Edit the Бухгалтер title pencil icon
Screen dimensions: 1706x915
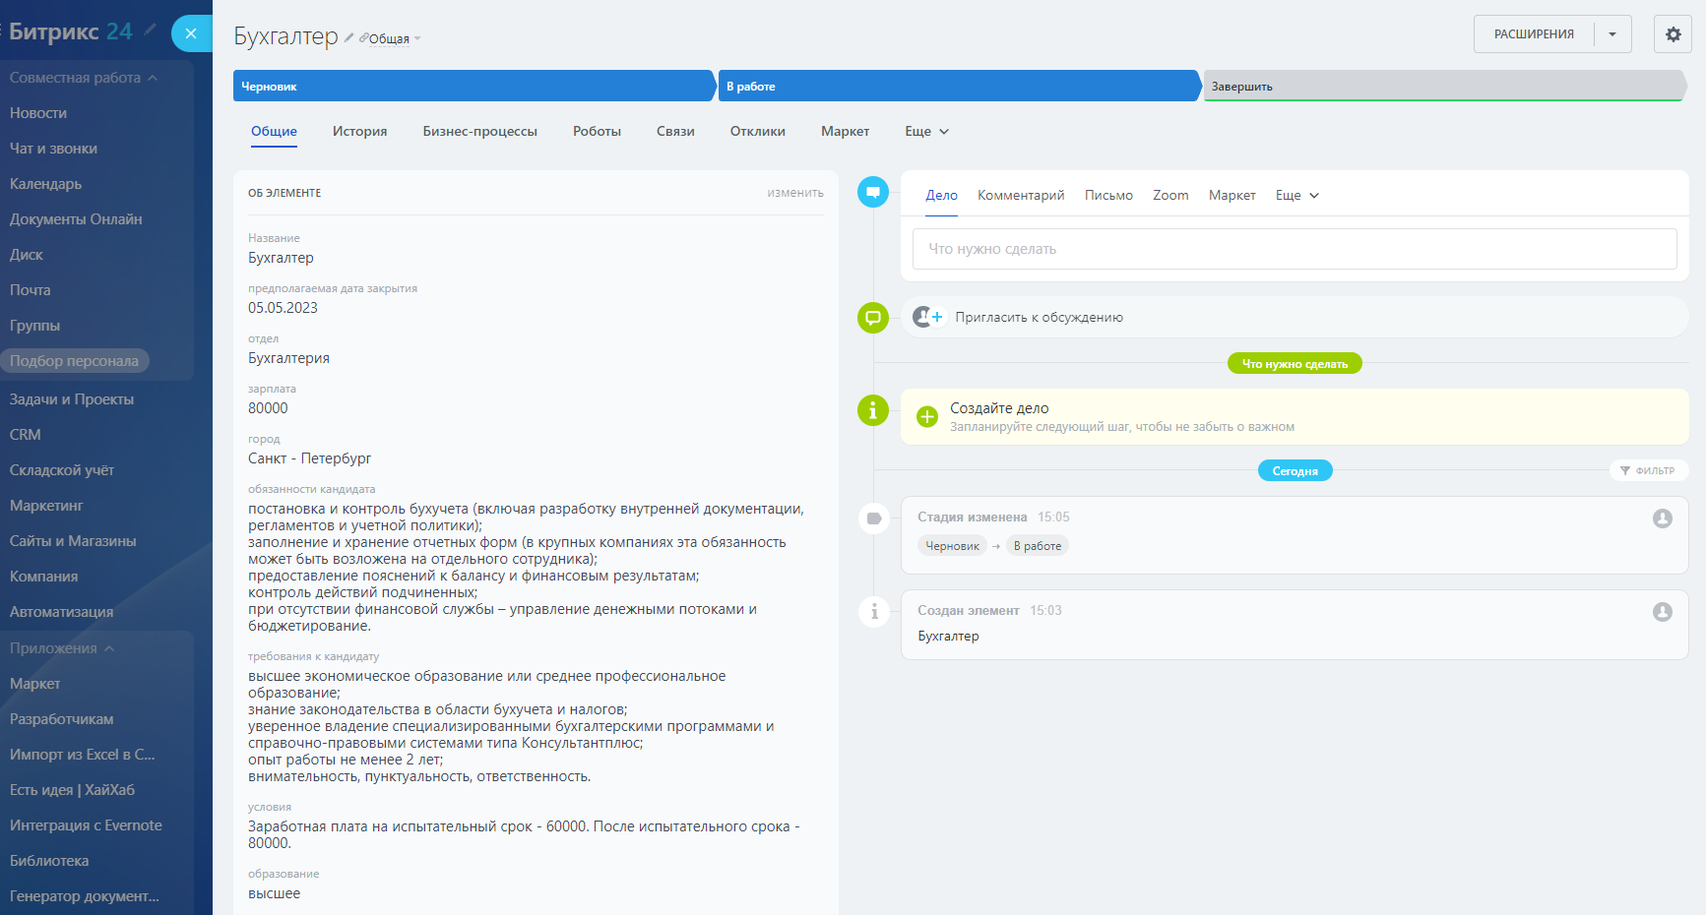348,37
